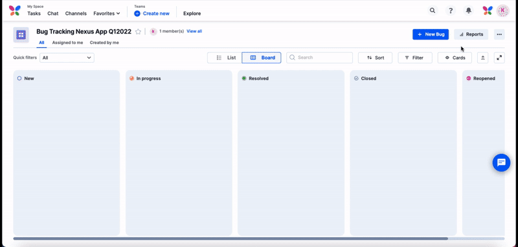The height and width of the screenshot is (247, 518).
Task: Click the export upload icon
Action: tap(482, 58)
